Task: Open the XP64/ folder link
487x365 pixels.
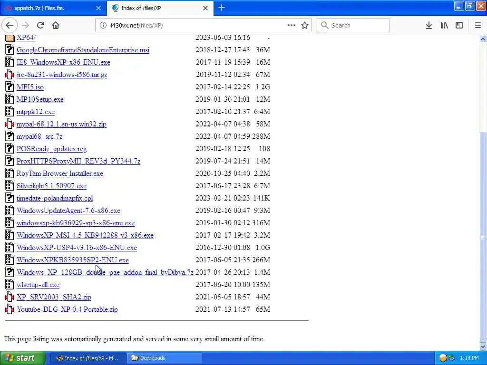Action: (x=26, y=38)
